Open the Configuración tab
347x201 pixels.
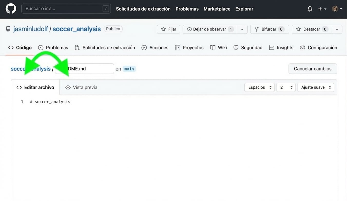pos(319,48)
